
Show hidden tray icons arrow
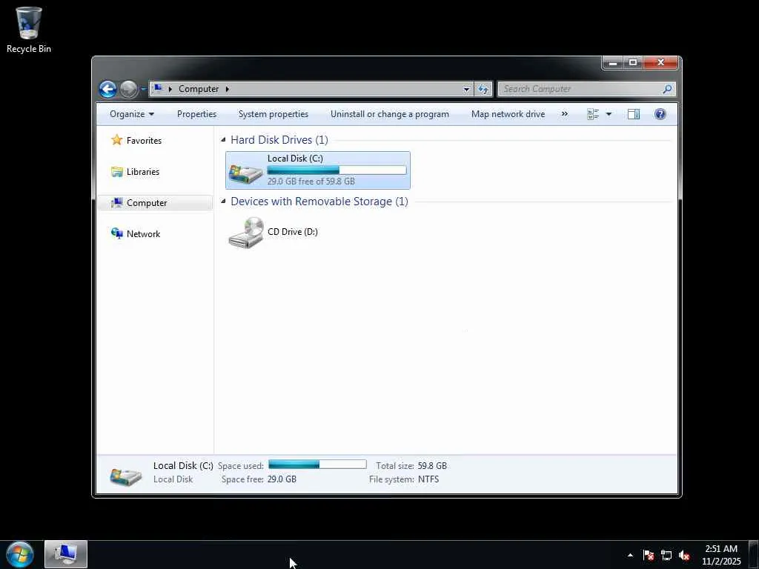click(630, 555)
